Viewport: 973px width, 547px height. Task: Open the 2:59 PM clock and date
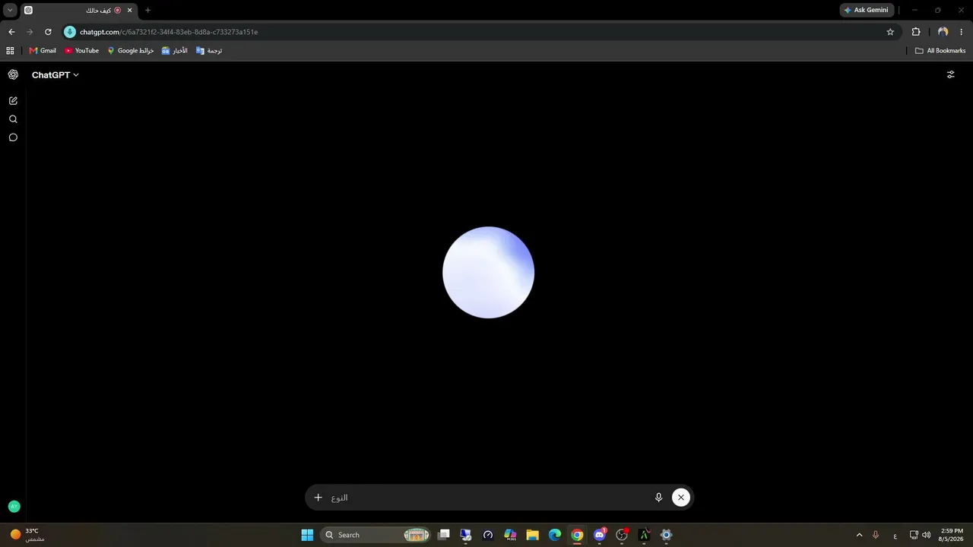click(x=952, y=535)
